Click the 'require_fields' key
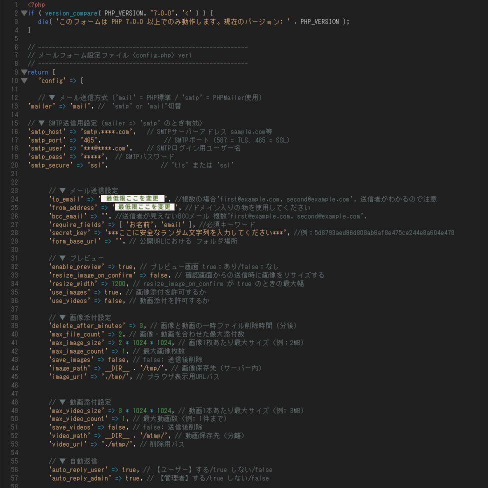The width and height of the screenshot is (488, 488). [76, 224]
